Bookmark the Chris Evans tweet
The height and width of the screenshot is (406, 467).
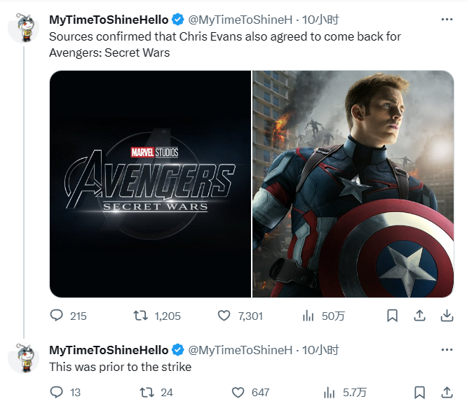point(393,316)
